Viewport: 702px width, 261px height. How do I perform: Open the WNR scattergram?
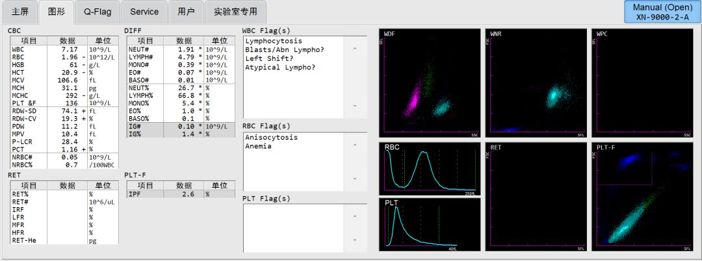tap(536, 83)
